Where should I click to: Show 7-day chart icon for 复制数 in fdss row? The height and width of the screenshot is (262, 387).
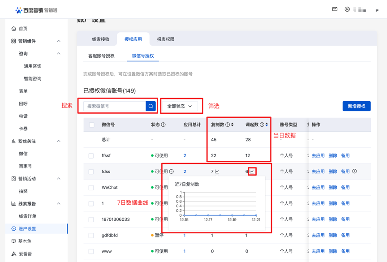(x=217, y=172)
